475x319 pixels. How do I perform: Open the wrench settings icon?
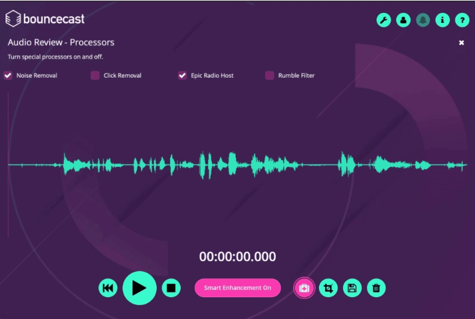click(x=384, y=20)
